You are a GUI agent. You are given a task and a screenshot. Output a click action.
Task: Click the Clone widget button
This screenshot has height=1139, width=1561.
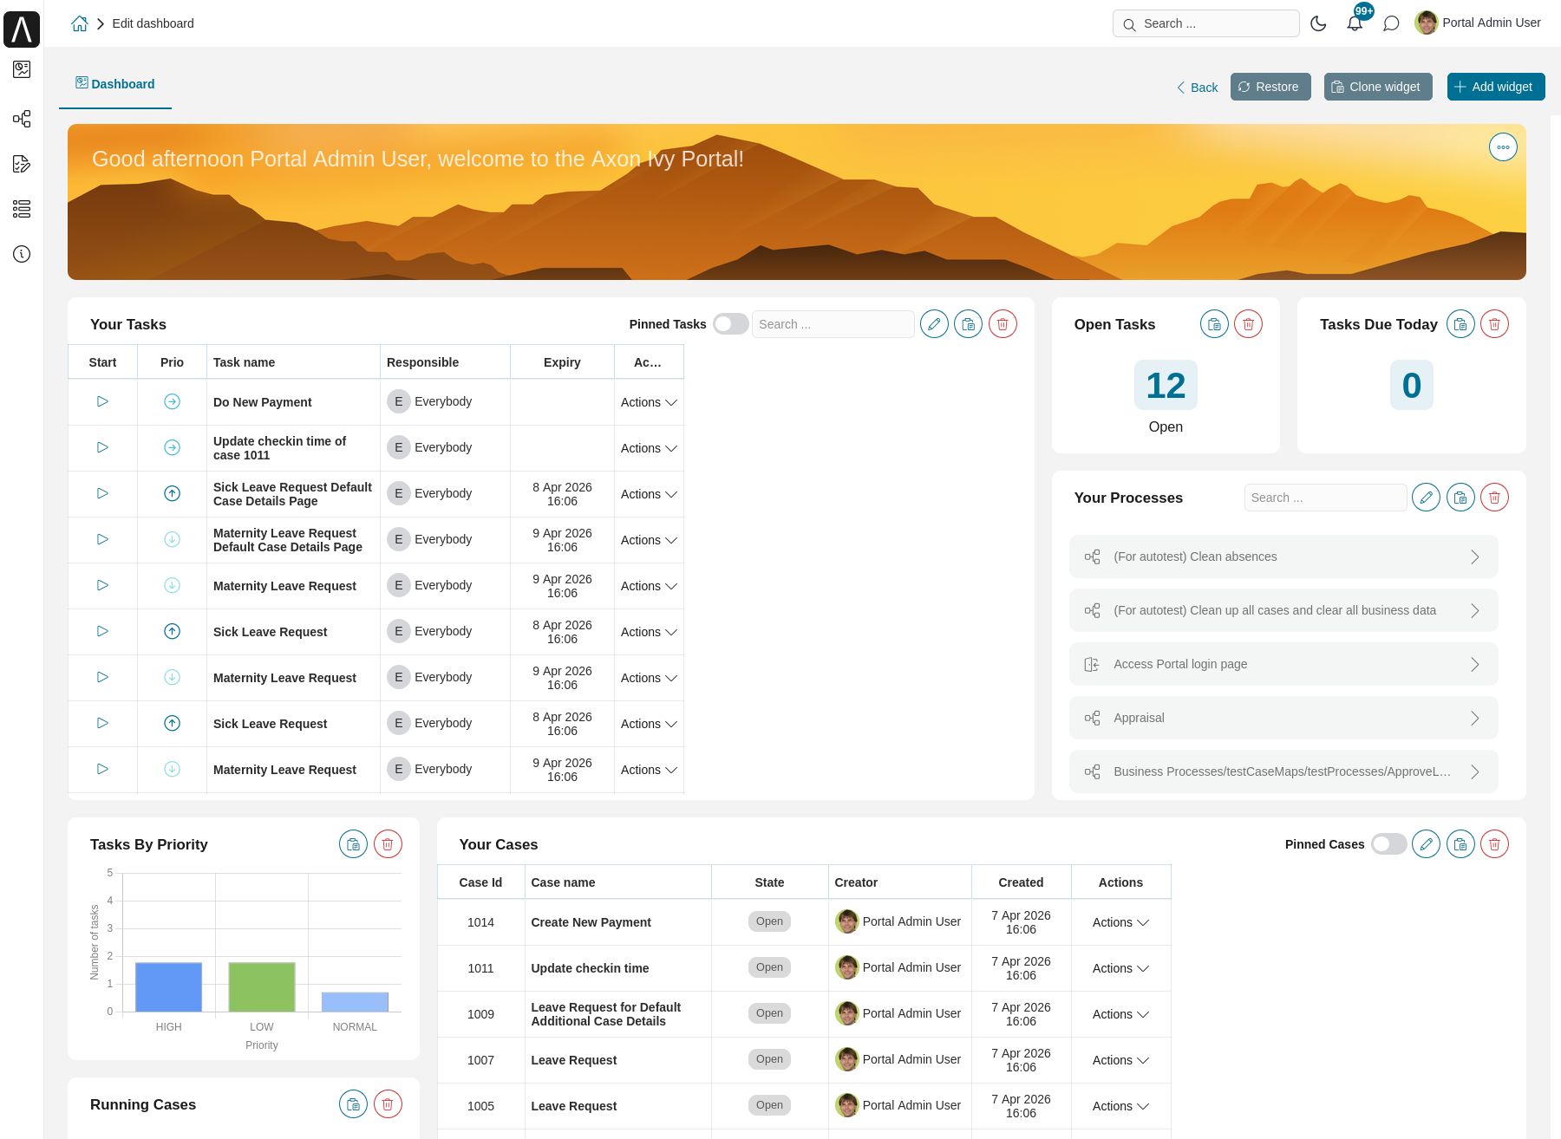pyautogui.click(x=1378, y=87)
